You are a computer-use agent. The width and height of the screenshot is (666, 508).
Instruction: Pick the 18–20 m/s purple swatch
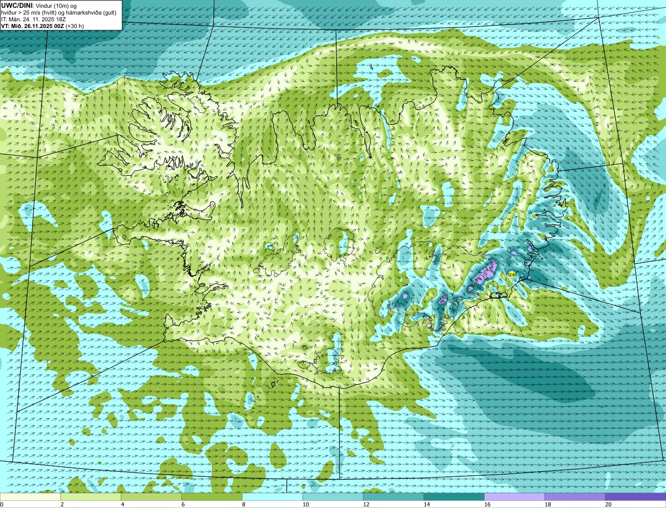(575, 497)
